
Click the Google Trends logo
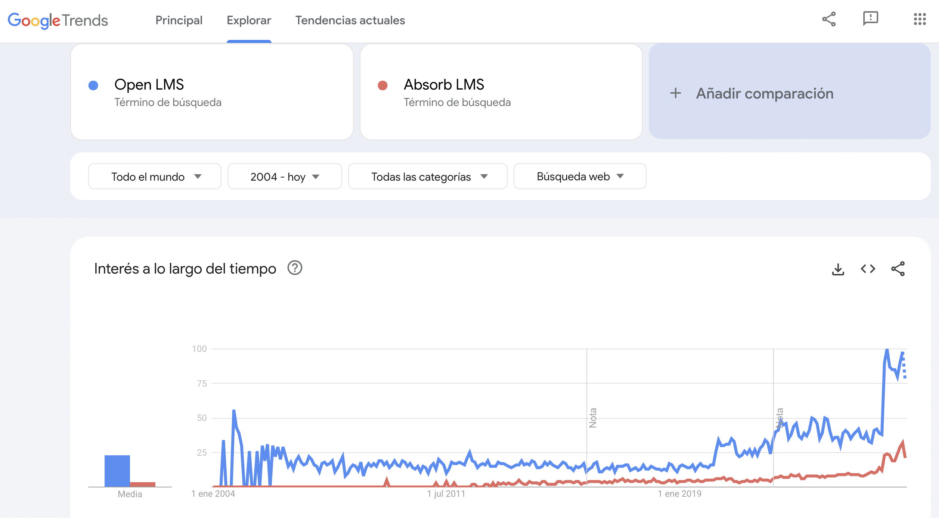coord(58,21)
